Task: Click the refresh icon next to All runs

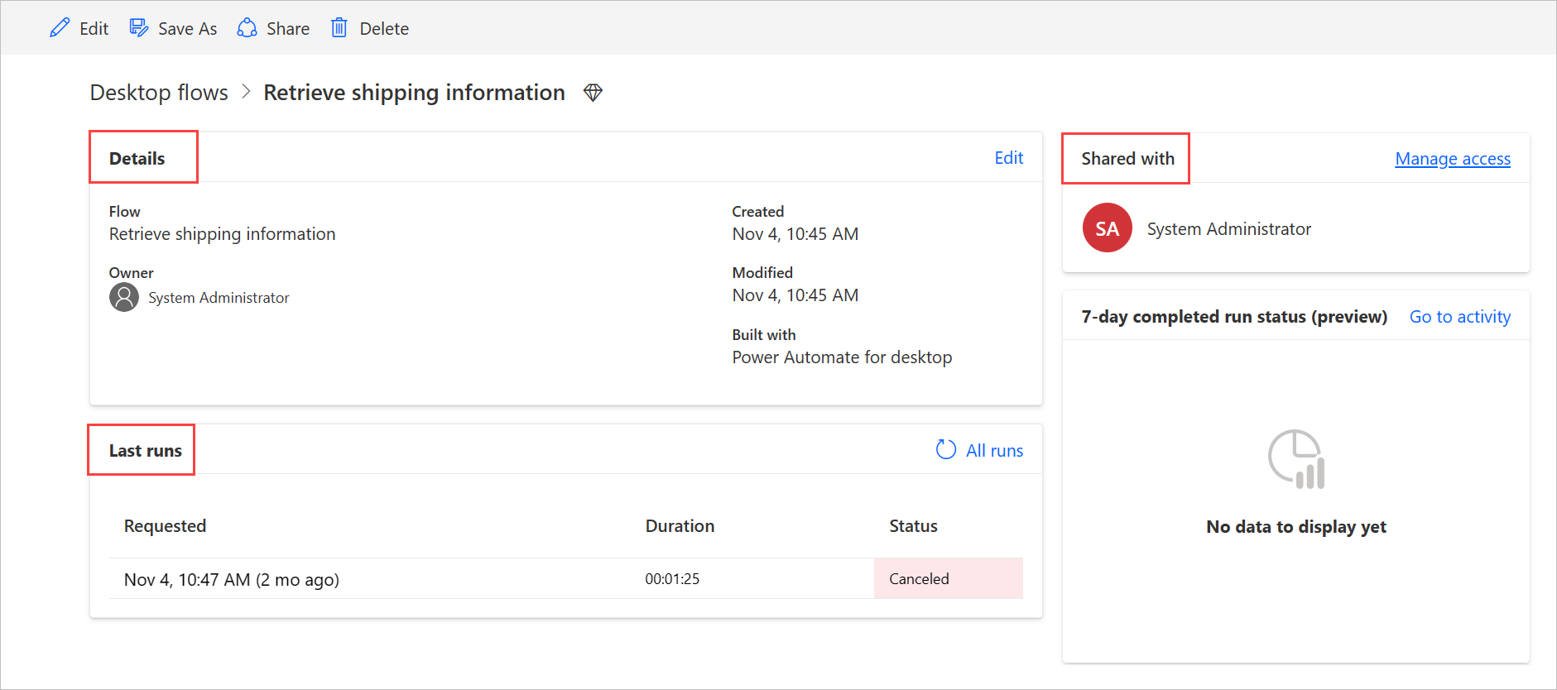Action: point(946,449)
